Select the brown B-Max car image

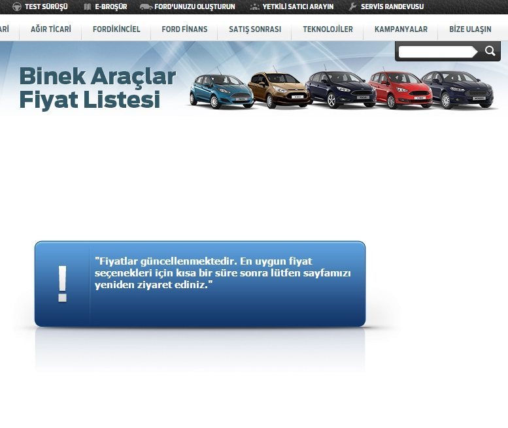277,90
